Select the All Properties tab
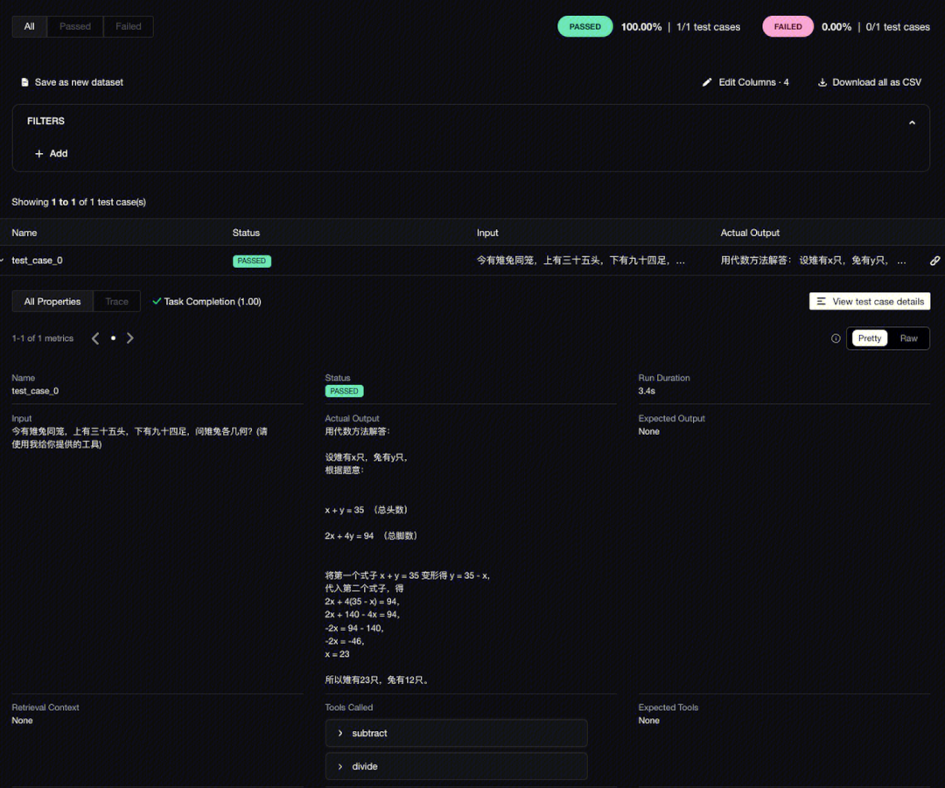 (x=52, y=301)
